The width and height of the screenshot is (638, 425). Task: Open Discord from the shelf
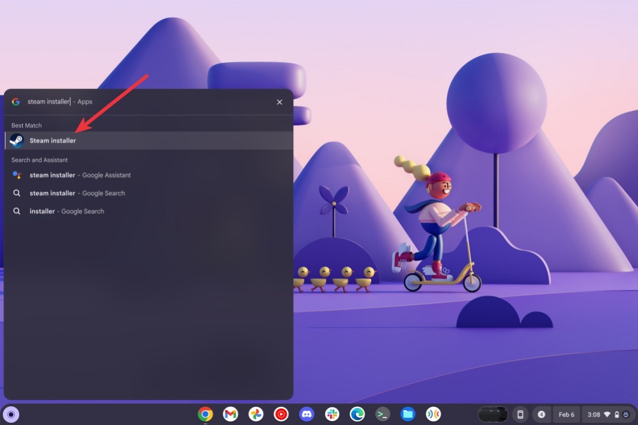click(x=307, y=414)
